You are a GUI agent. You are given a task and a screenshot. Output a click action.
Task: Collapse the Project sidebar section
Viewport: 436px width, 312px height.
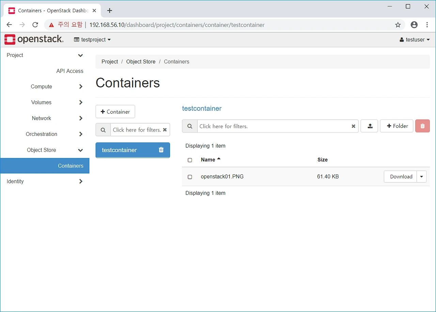(x=80, y=55)
